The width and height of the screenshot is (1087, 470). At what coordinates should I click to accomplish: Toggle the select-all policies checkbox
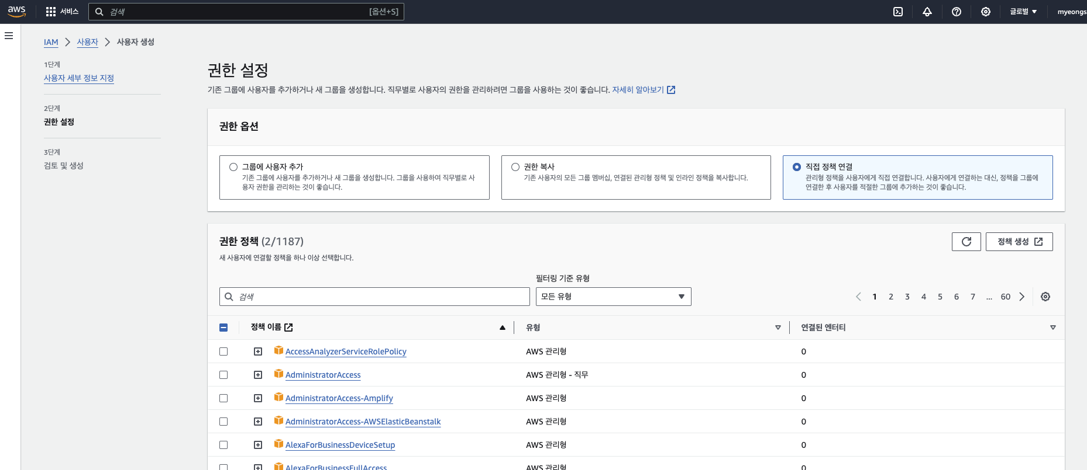(x=223, y=328)
